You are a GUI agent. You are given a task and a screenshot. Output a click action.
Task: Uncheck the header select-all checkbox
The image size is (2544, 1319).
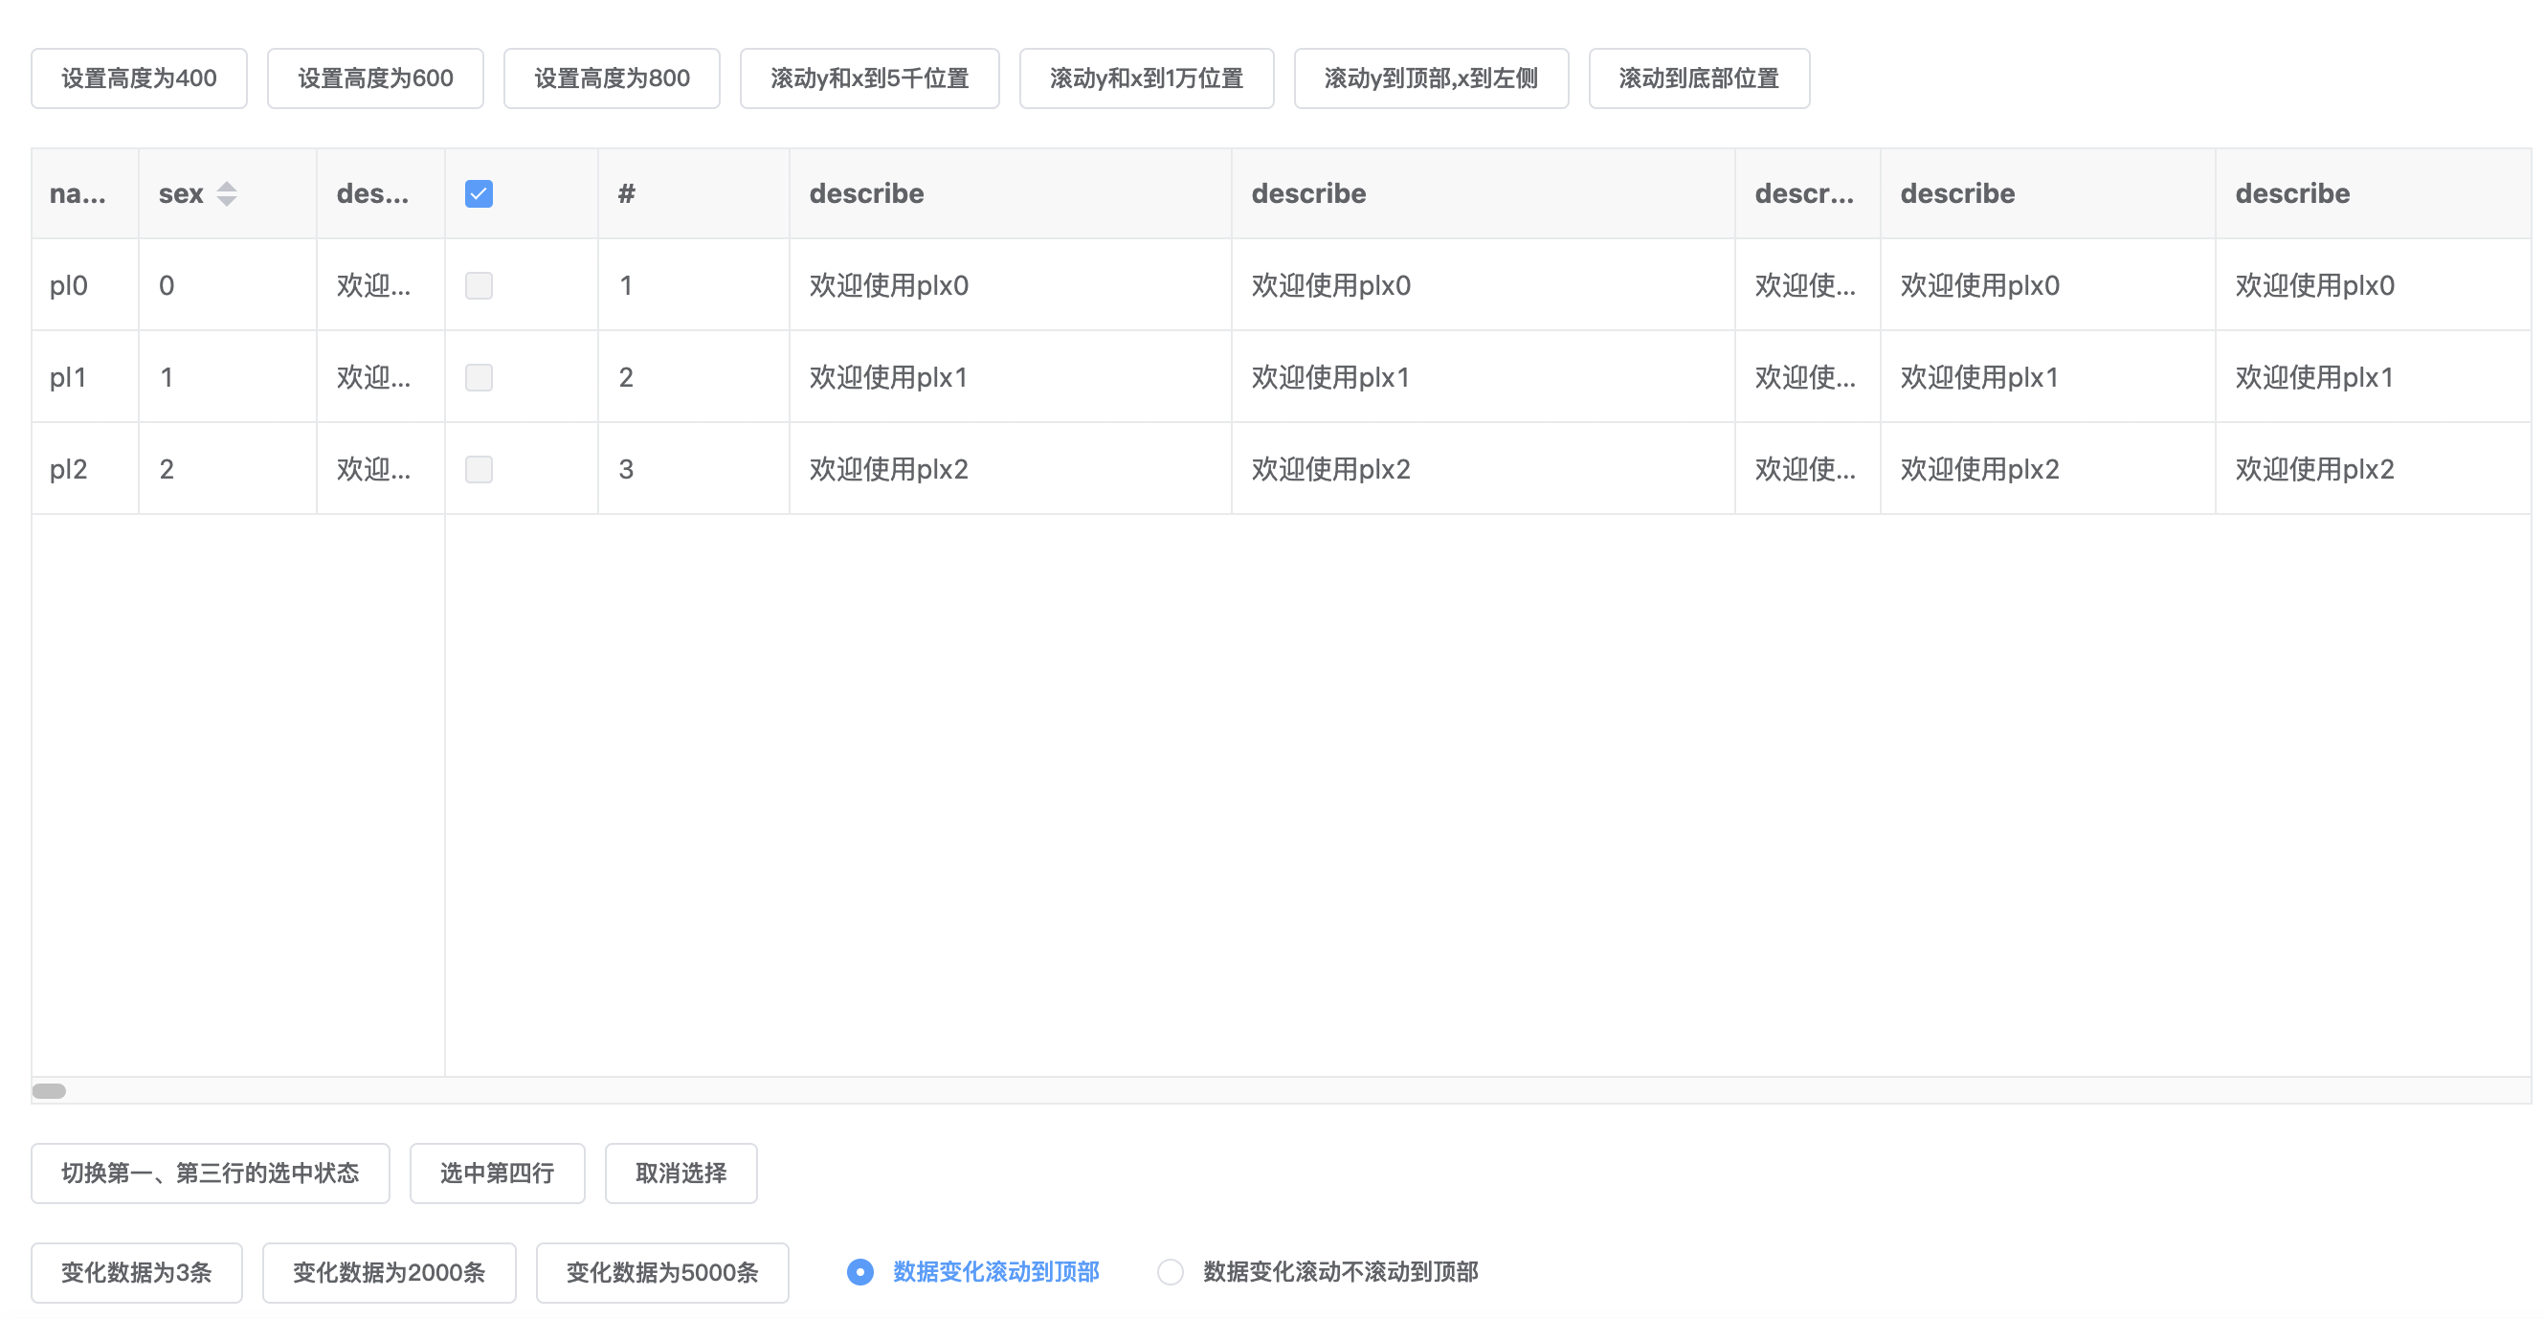(478, 193)
